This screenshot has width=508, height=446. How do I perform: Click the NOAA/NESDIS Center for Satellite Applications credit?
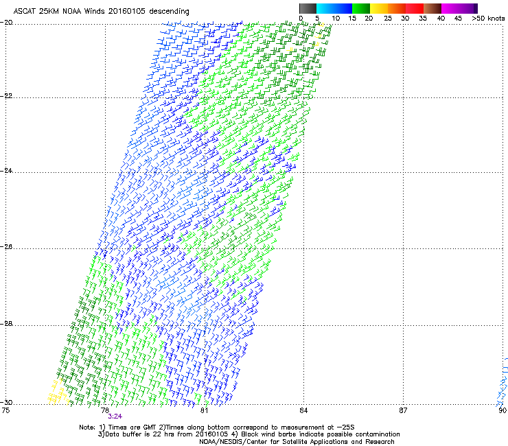pos(297,442)
